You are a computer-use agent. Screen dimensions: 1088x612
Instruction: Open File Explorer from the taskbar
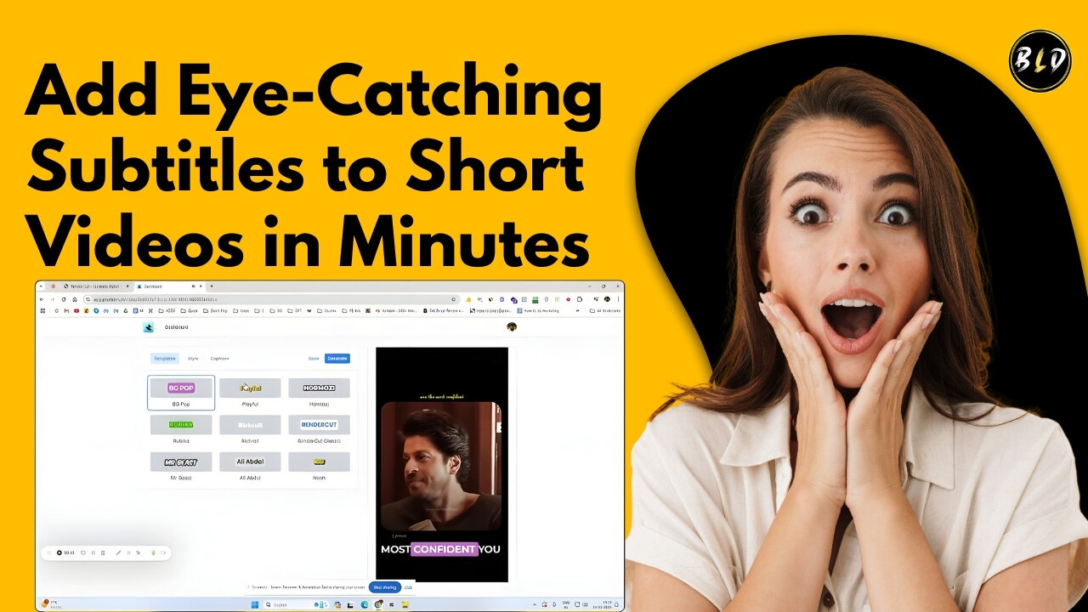pyautogui.click(x=405, y=604)
